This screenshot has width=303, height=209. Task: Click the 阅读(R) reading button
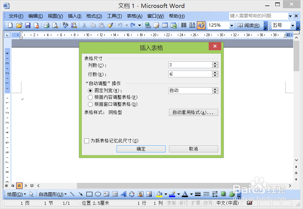point(248,26)
